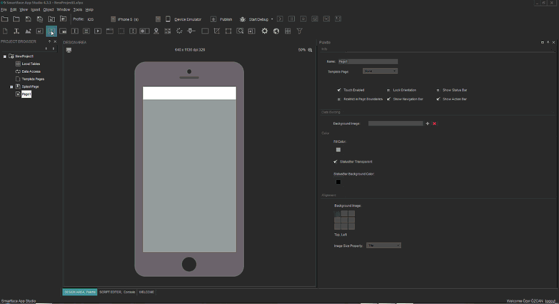This screenshot has width=559, height=304.
Task: Click the Globe web view icon
Action: click(x=276, y=31)
